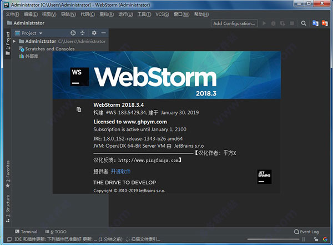Viewport: 333px width, 245px height.
Task: Toggle the 1: Project side tab
Action: (8, 43)
